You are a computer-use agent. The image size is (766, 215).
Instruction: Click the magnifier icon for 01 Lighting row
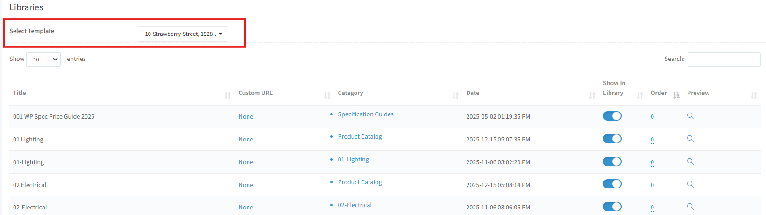coord(690,139)
